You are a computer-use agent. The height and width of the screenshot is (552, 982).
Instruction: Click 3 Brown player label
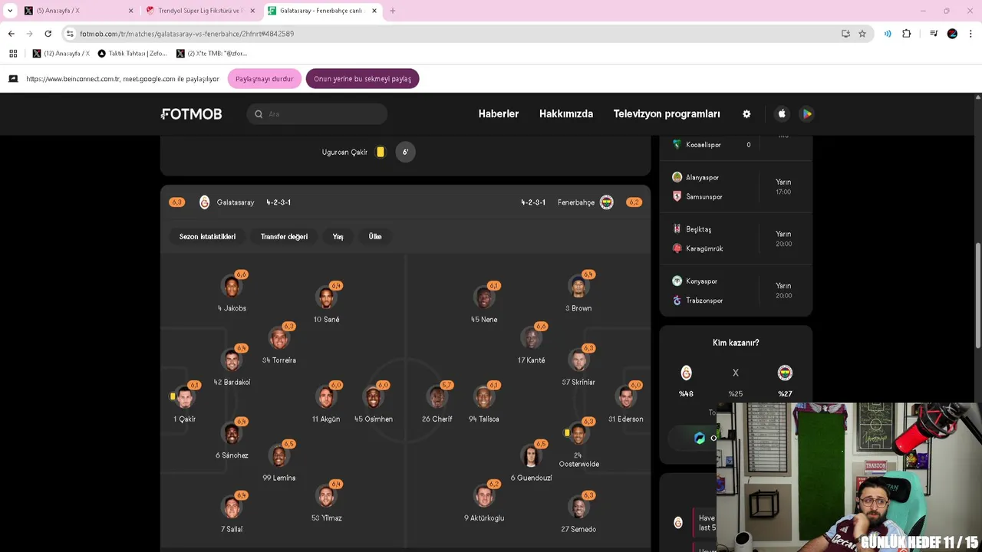(x=578, y=308)
